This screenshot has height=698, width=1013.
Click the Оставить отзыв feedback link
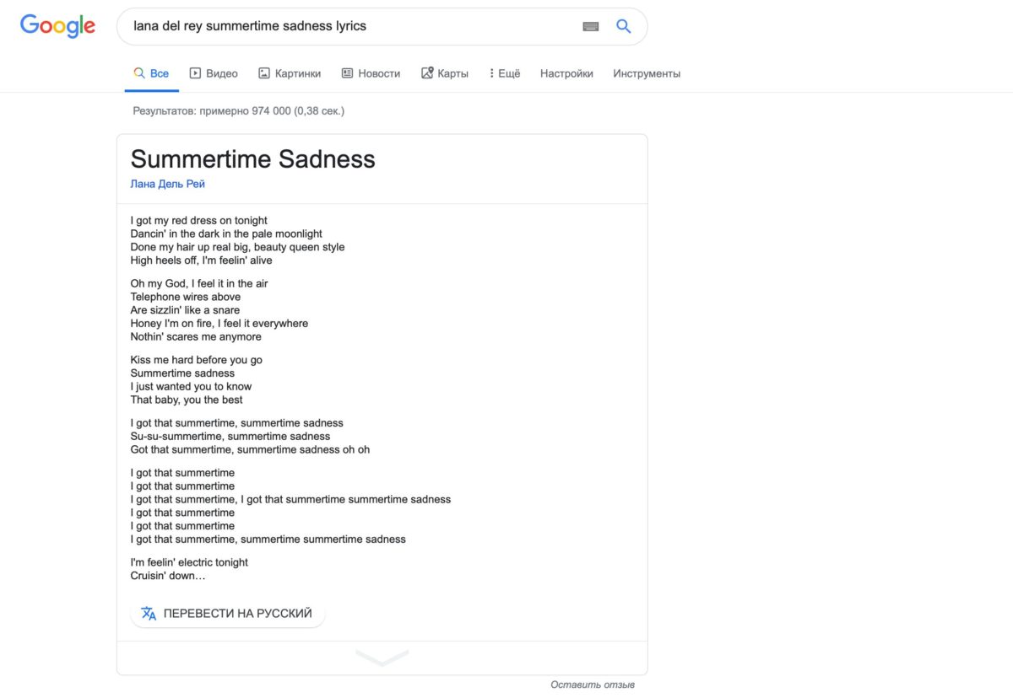click(x=593, y=685)
